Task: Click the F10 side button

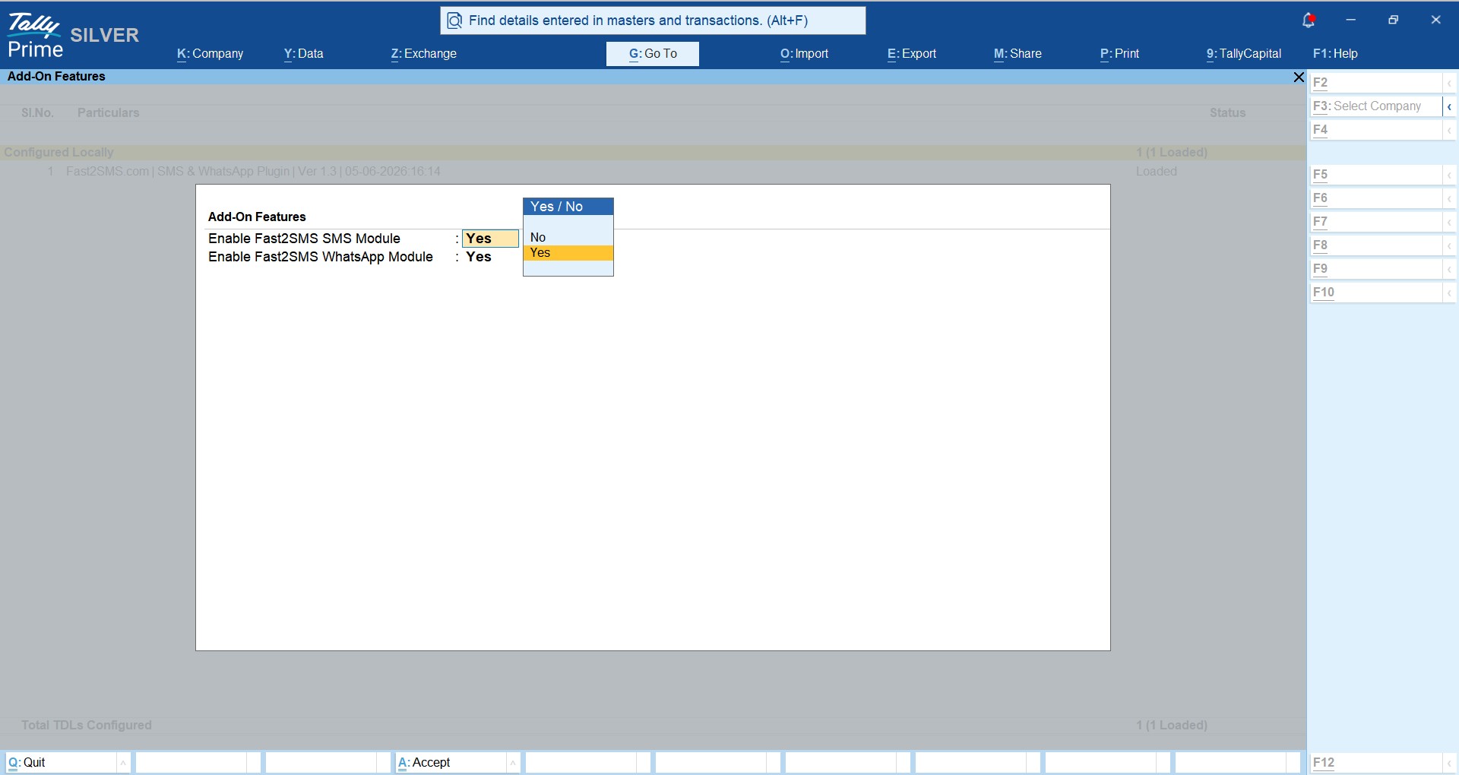Action: [x=1376, y=293]
